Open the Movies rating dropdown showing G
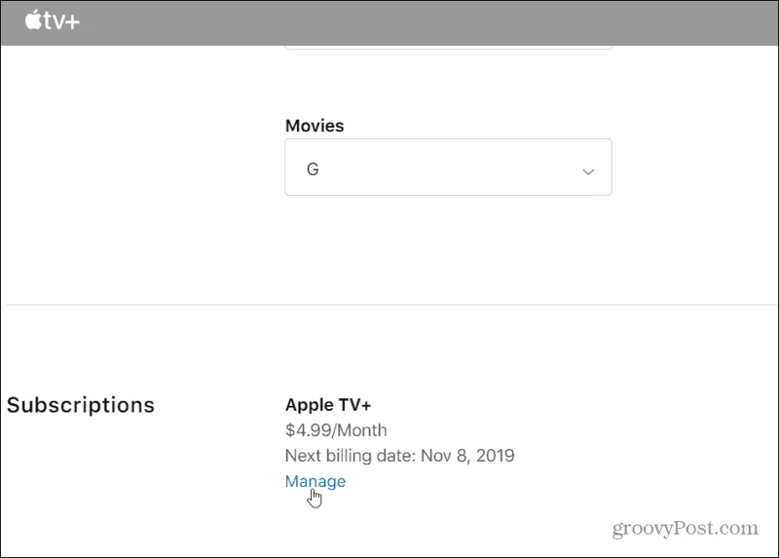The image size is (779, 558). click(x=448, y=167)
